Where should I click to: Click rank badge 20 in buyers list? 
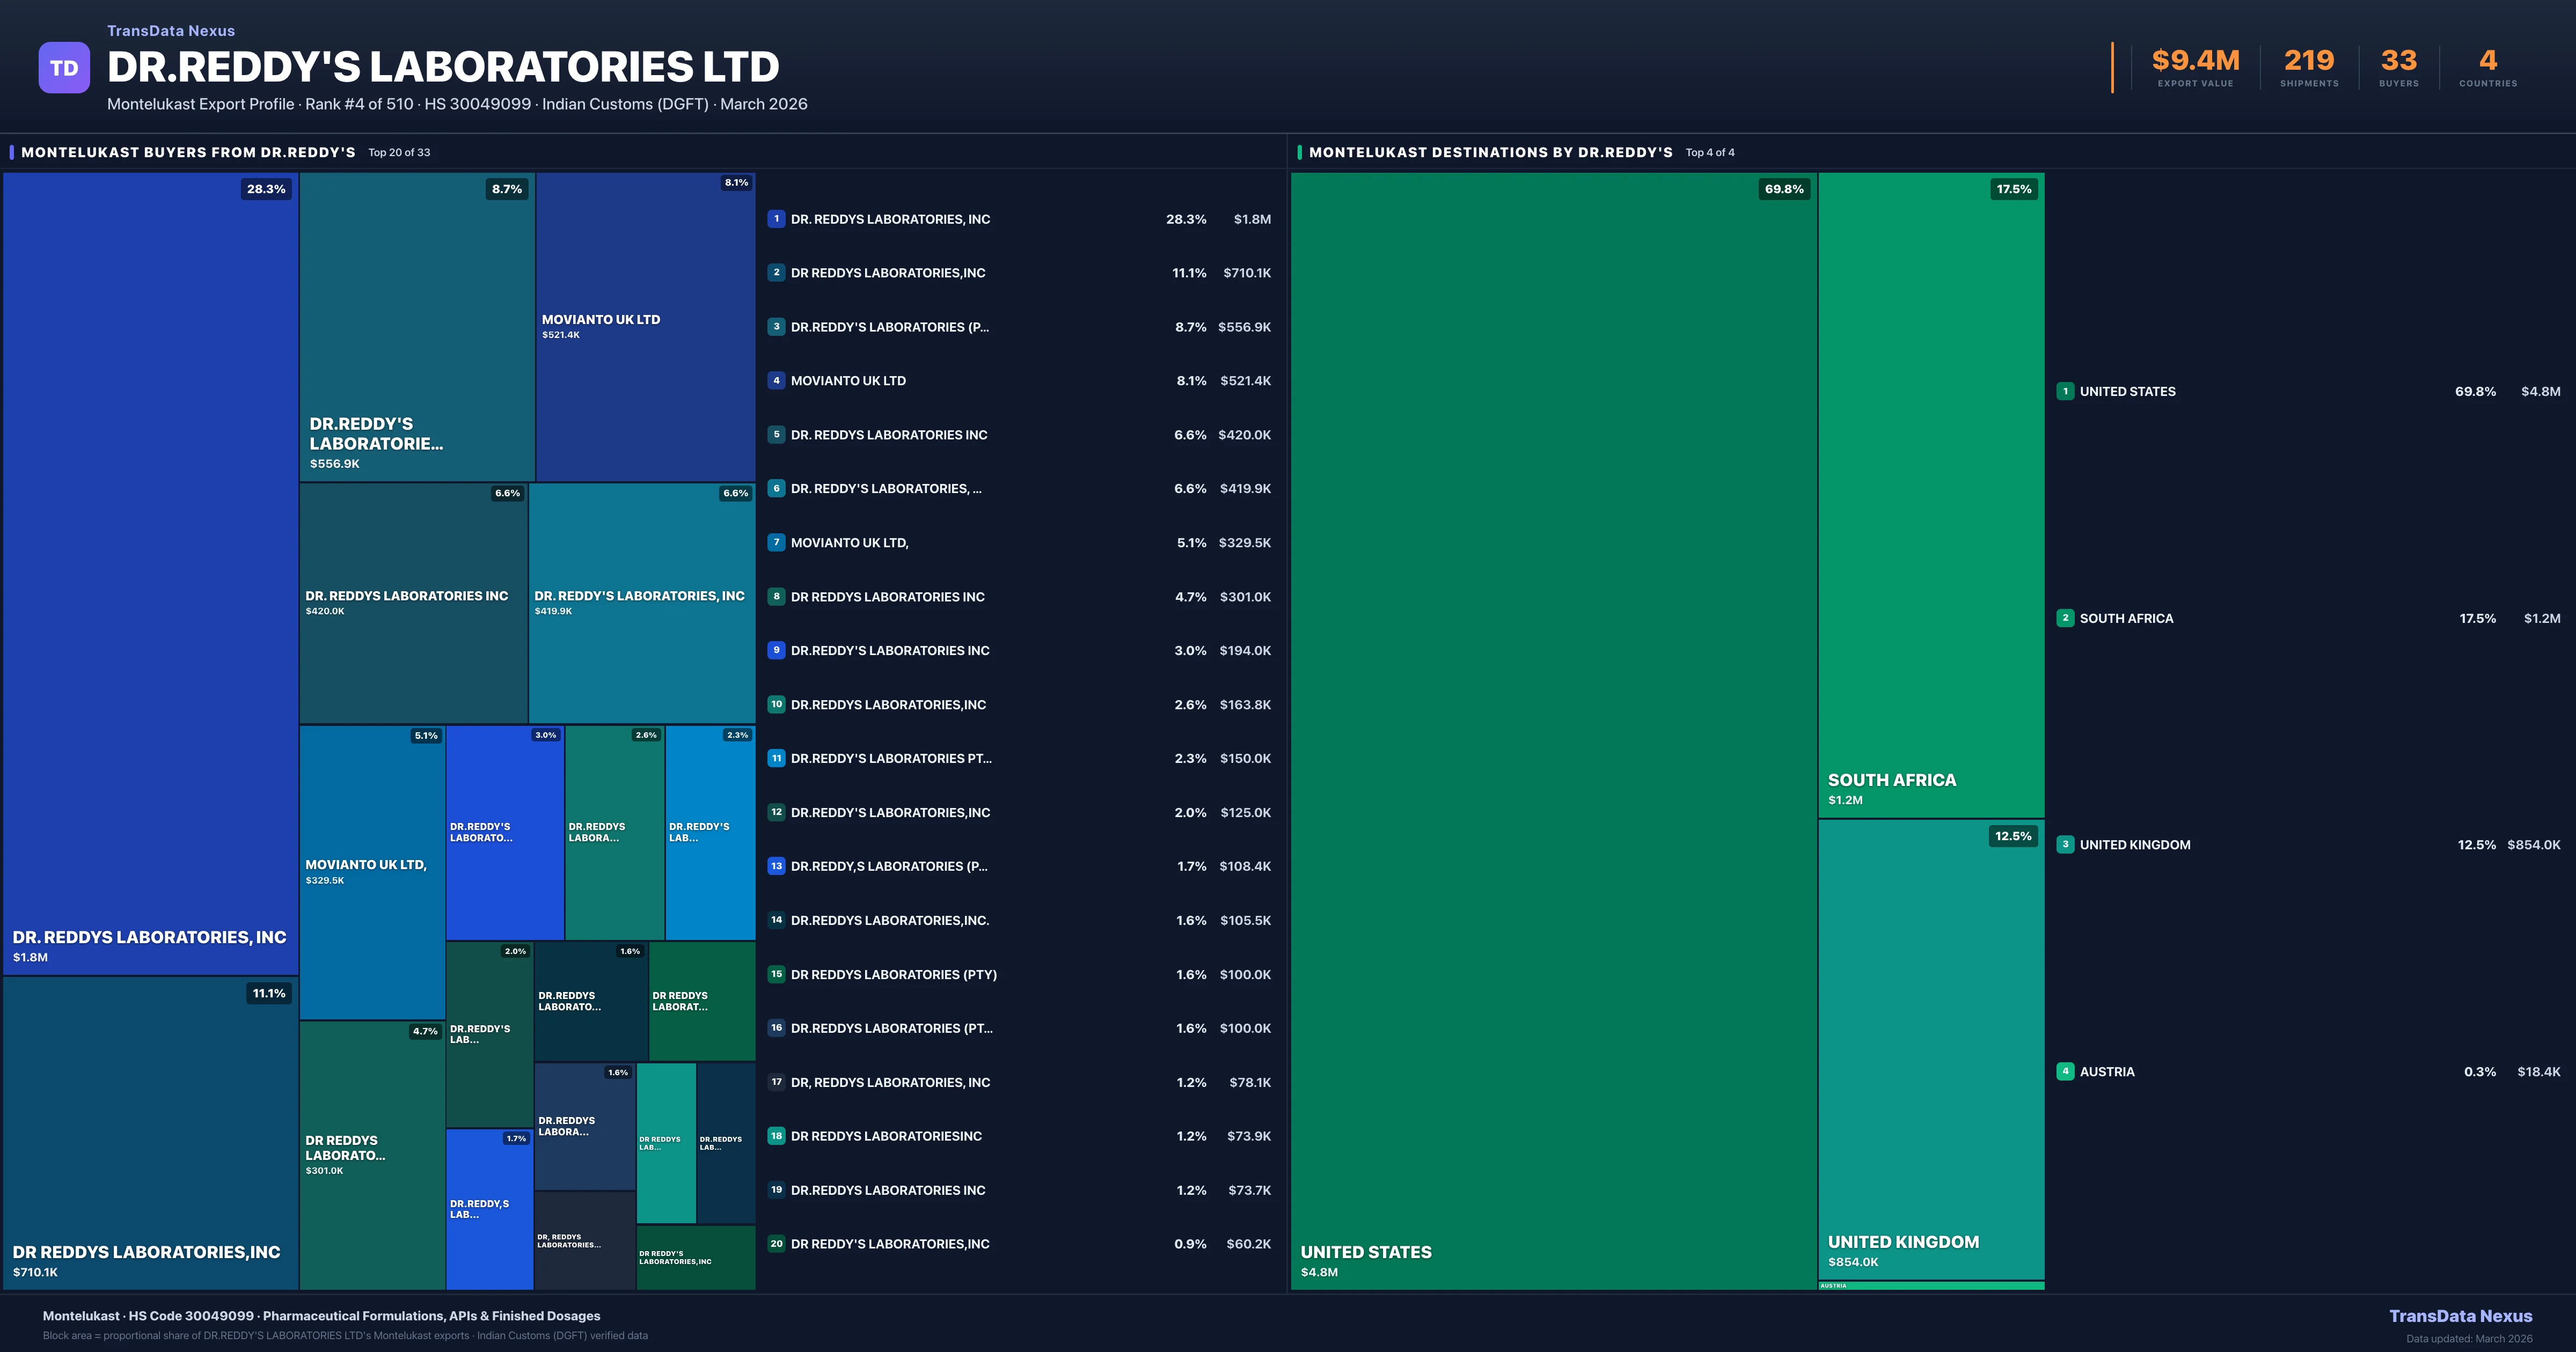point(776,1244)
